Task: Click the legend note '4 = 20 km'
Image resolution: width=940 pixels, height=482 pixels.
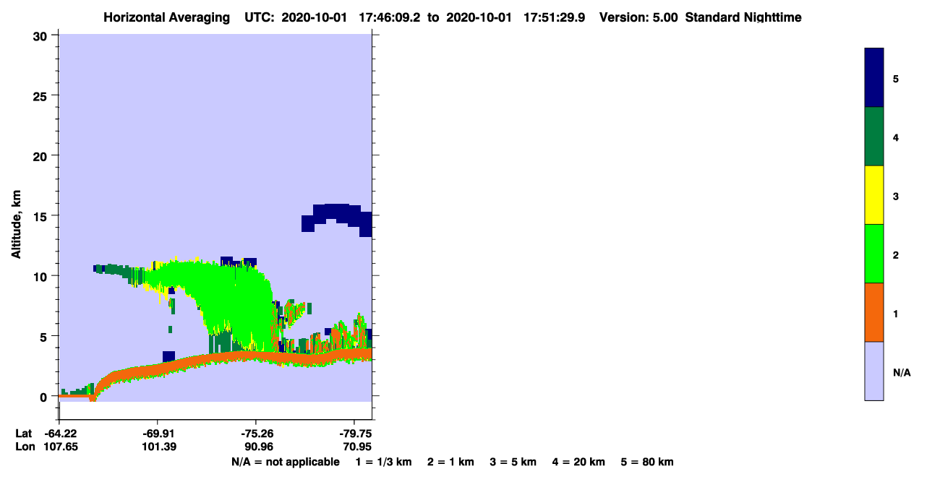Action: click(579, 462)
